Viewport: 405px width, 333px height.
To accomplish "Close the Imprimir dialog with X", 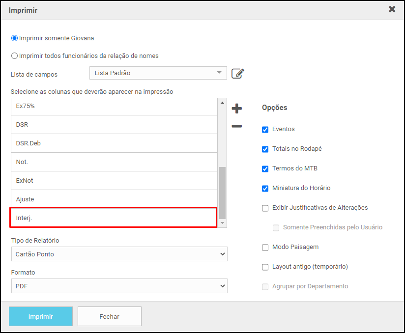I will 392,9.
